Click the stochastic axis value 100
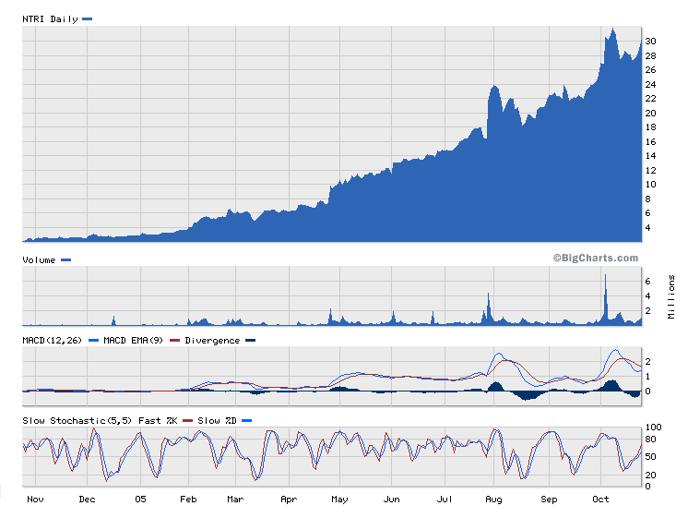The width and height of the screenshot is (688, 530). pyautogui.click(x=653, y=428)
